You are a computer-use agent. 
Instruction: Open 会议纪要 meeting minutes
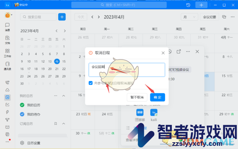click(209, 17)
